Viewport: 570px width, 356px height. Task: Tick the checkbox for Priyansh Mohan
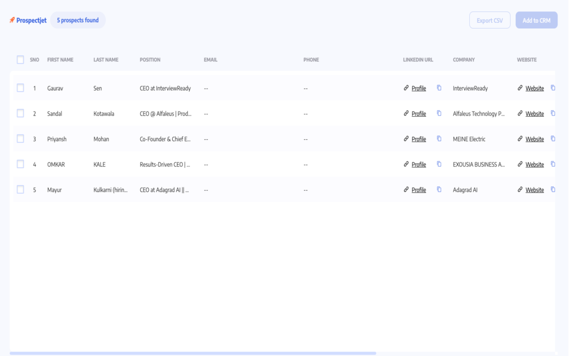(20, 139)
